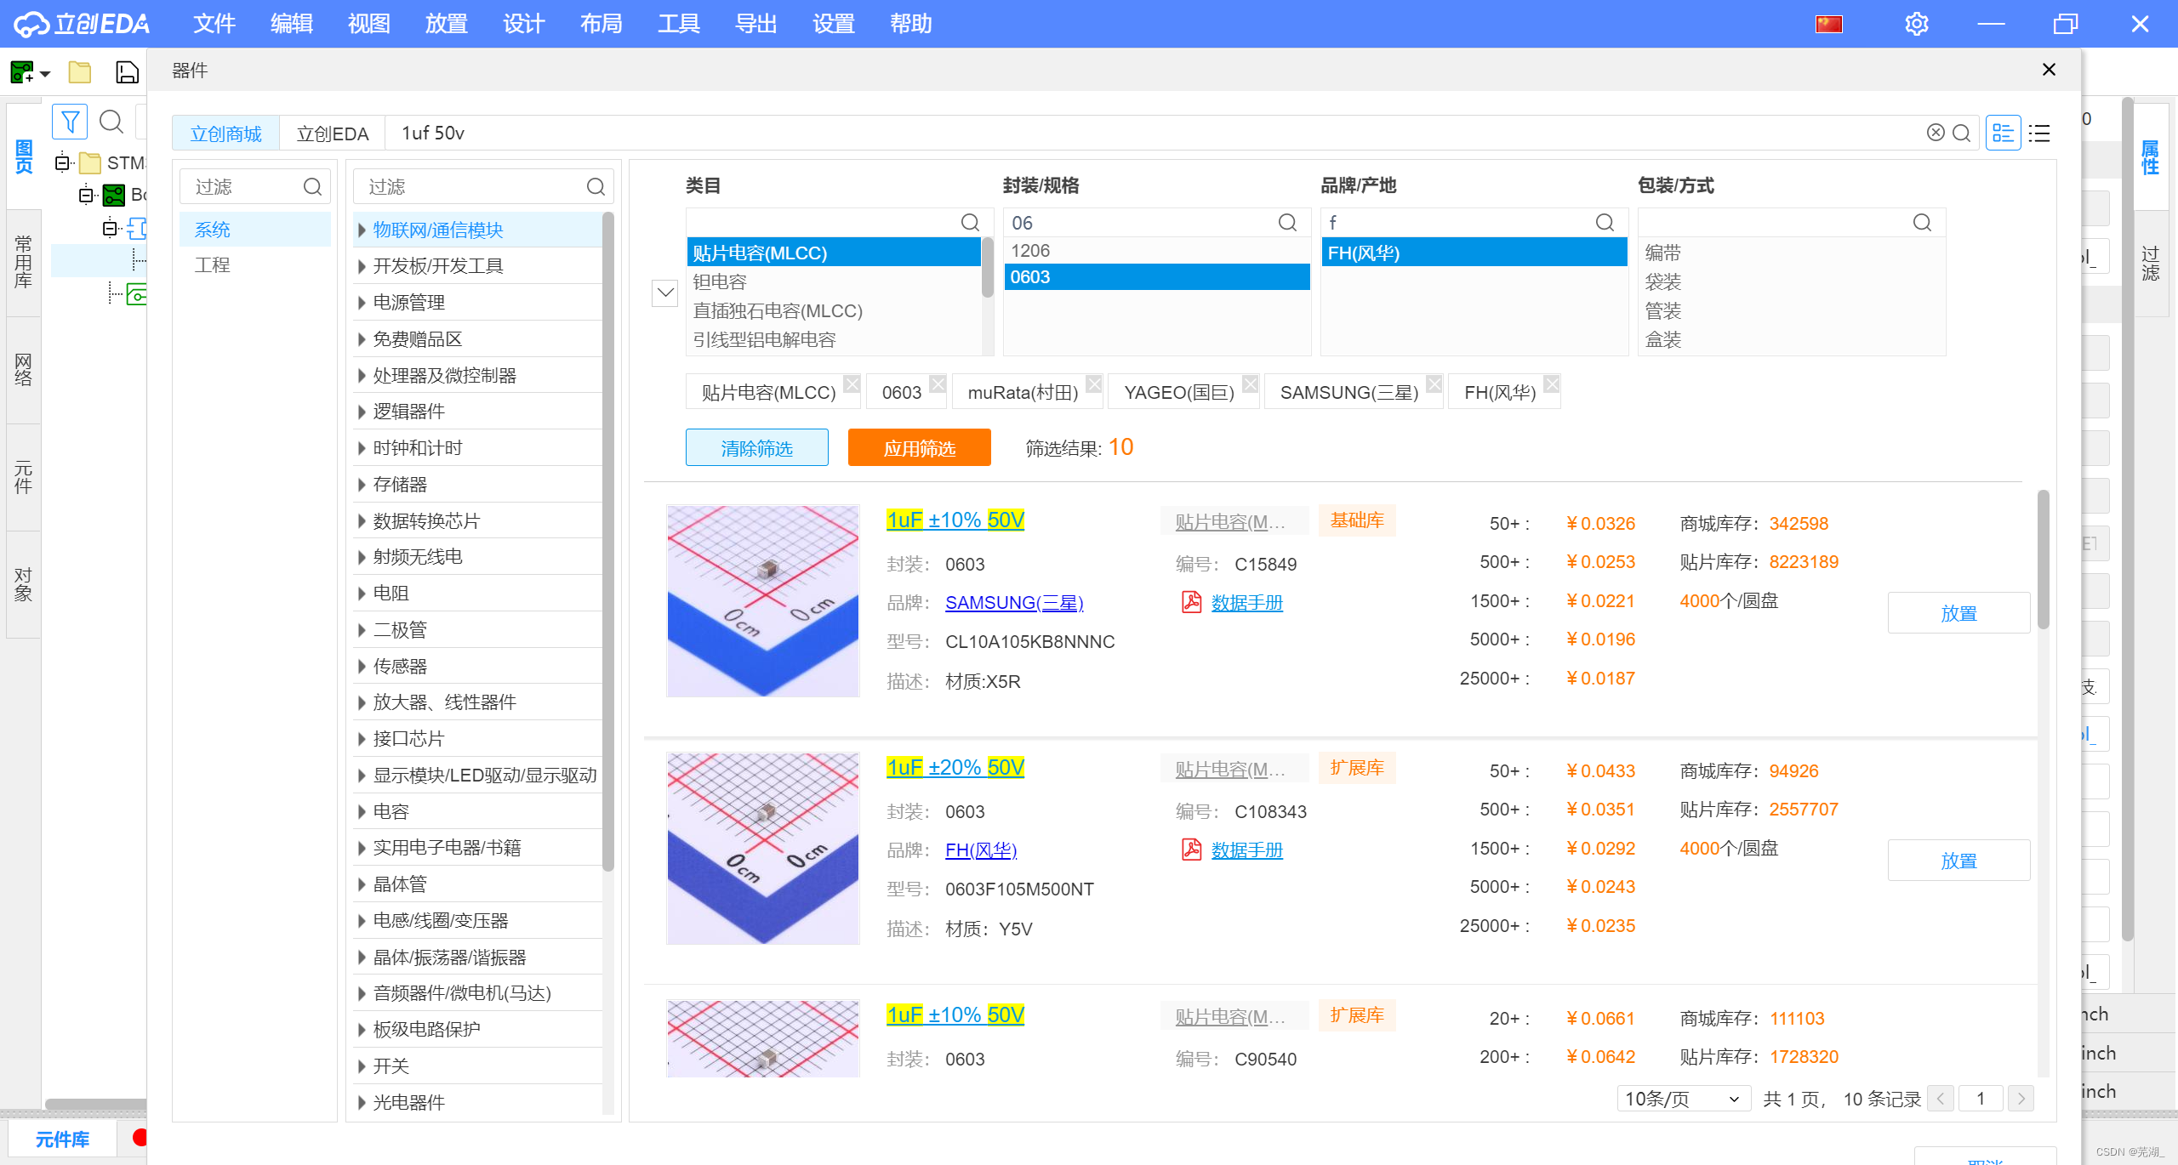2178x1165 pixels.
Task: Remove the YAGEO(国巨) filter tag
Action: point(1250,384)
